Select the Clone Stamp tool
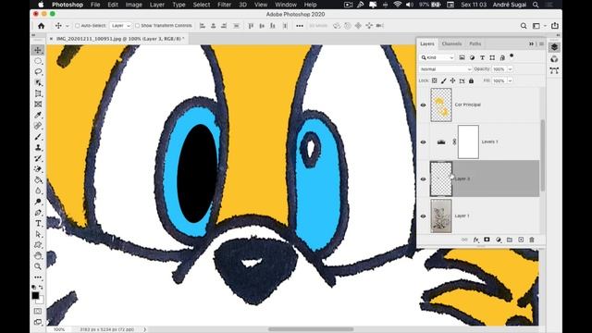Image resolution: width=592 pixels, height=333 pixels. pos(38,148)
